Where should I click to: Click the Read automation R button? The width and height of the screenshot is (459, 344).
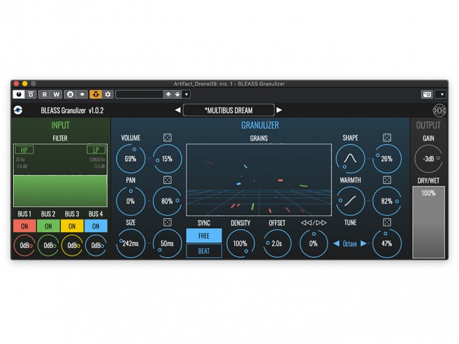pos(44,94)
